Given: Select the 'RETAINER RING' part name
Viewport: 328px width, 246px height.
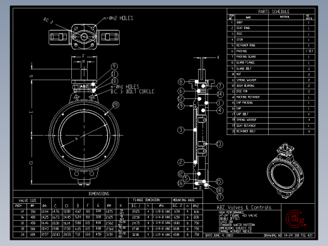Looking at the screenshot, I should pos(245,45).
